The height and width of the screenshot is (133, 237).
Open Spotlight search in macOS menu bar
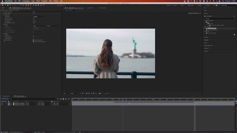tap(217, 1)
